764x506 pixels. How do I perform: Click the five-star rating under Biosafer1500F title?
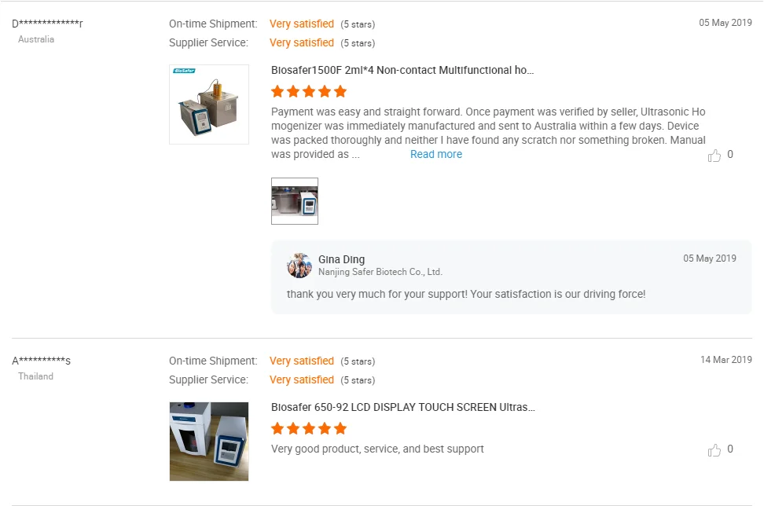pyautogui.click(x=309, y=91)
